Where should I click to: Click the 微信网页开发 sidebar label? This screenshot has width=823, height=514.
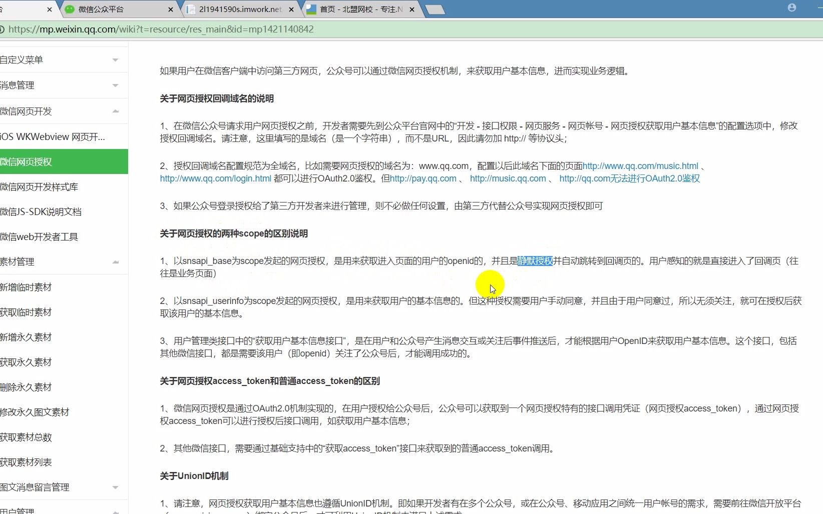click(26, 111)
